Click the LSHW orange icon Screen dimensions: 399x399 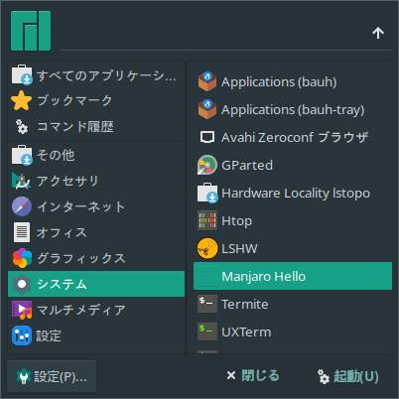pyautogui.click(x=207, y=248)
